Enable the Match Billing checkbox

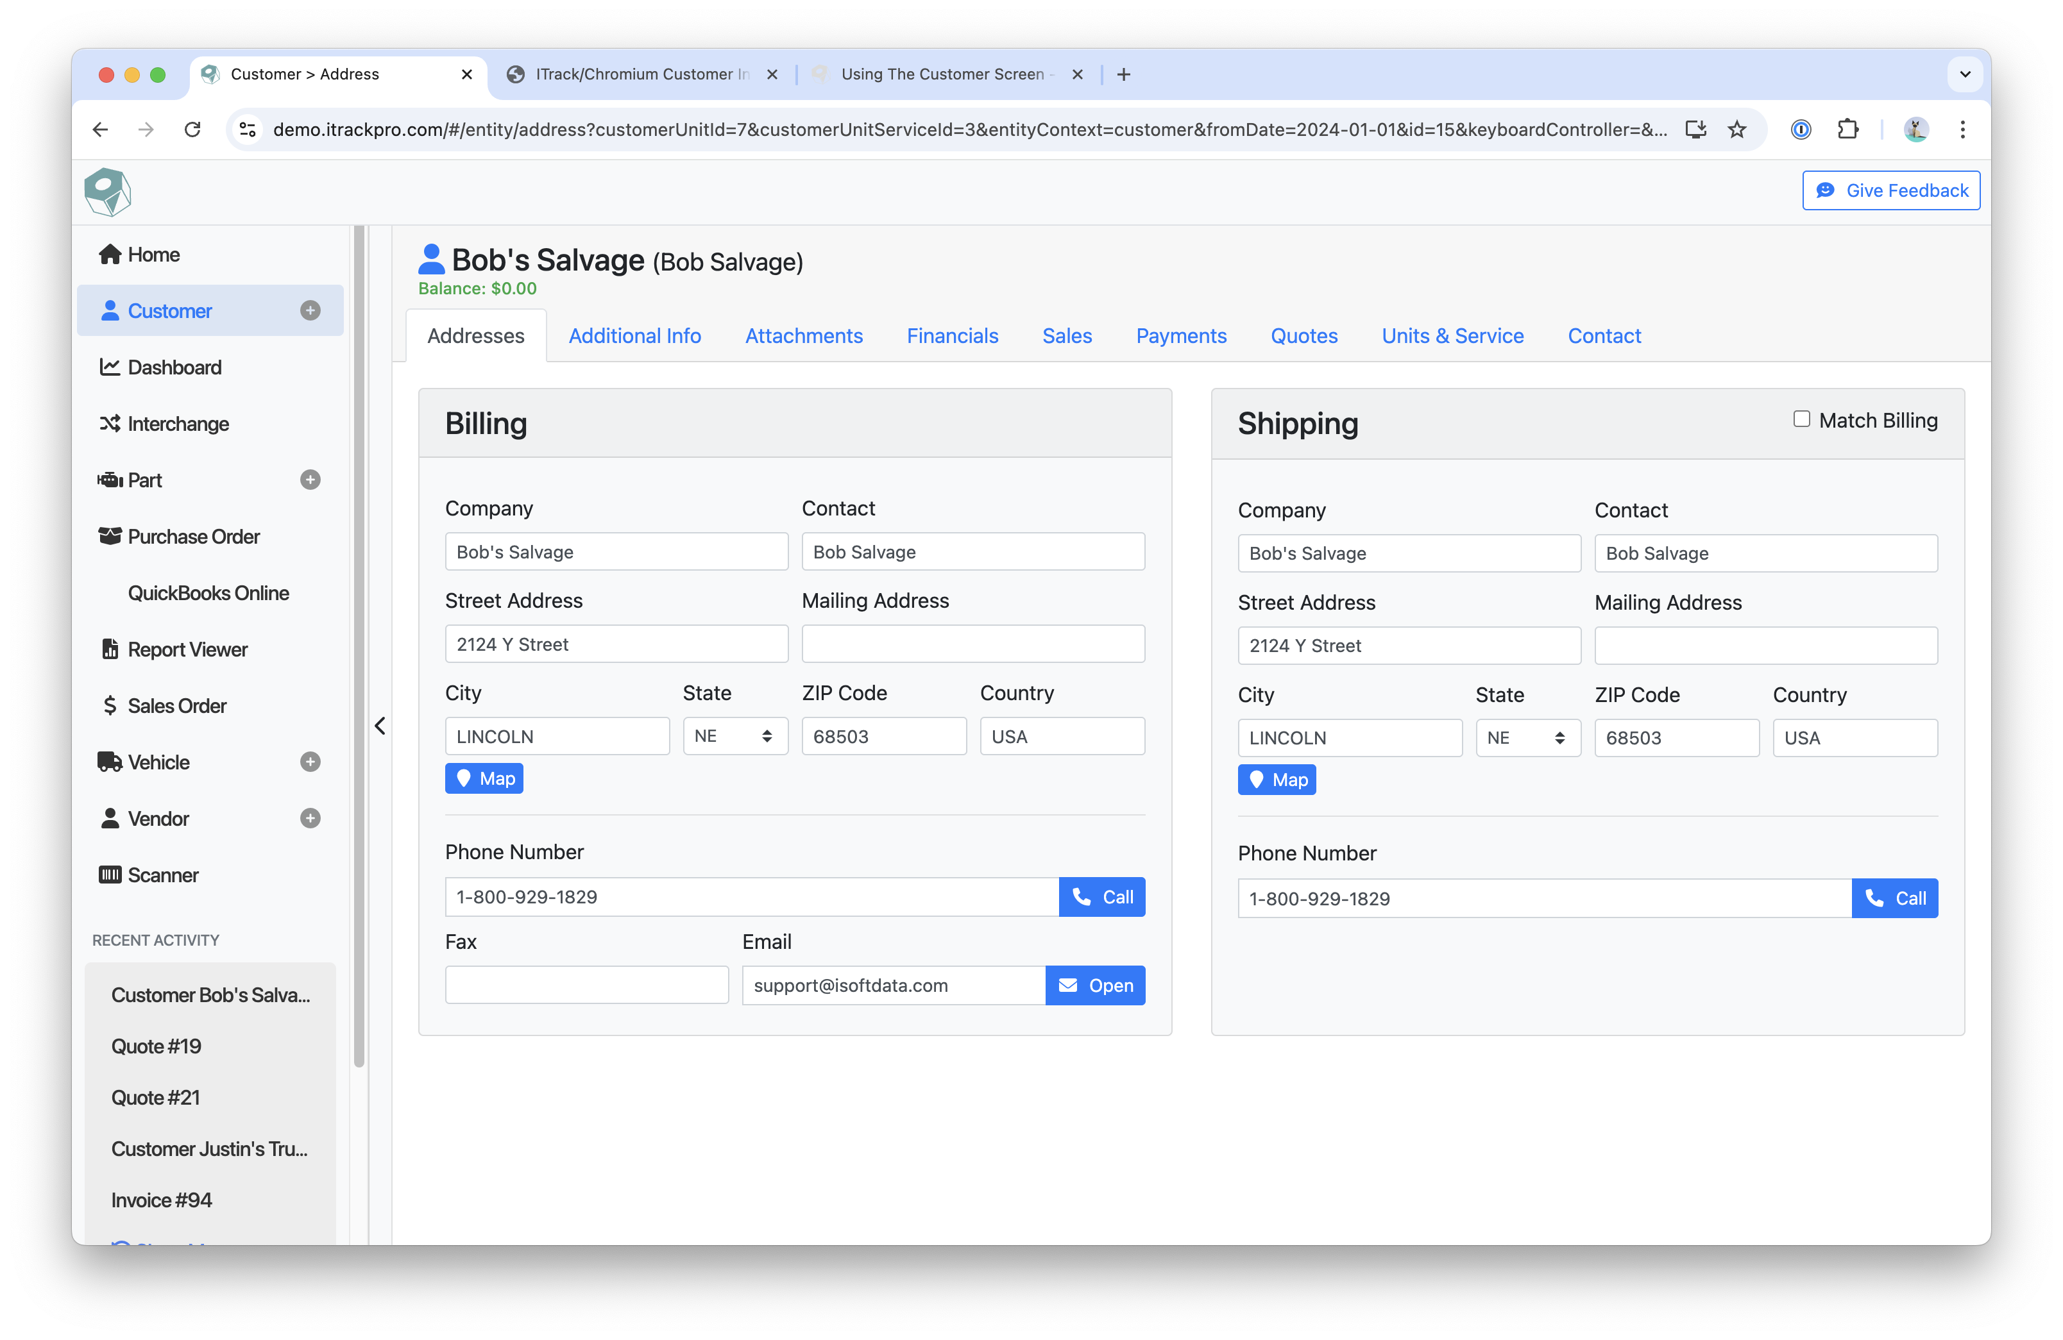pos(1801,419)
